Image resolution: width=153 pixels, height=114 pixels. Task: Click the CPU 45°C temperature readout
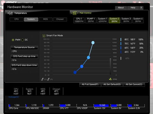point(16,92)
